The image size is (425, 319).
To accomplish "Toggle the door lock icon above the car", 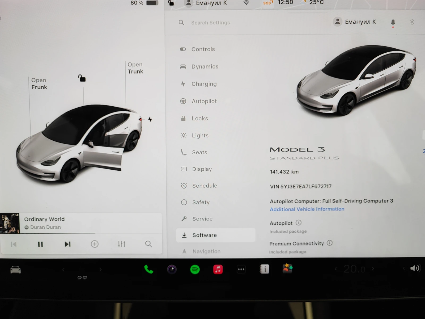I will [82, 78].
